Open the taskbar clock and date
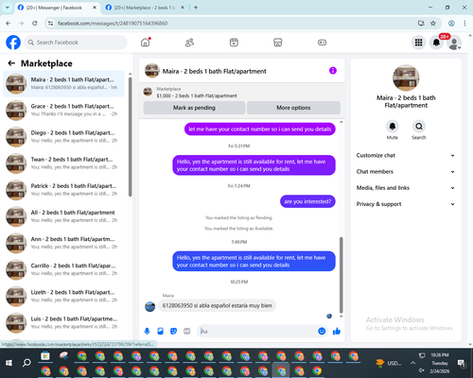Image resolution: width=473 pixels, height=378 pixels. click(x=440, y=363)
